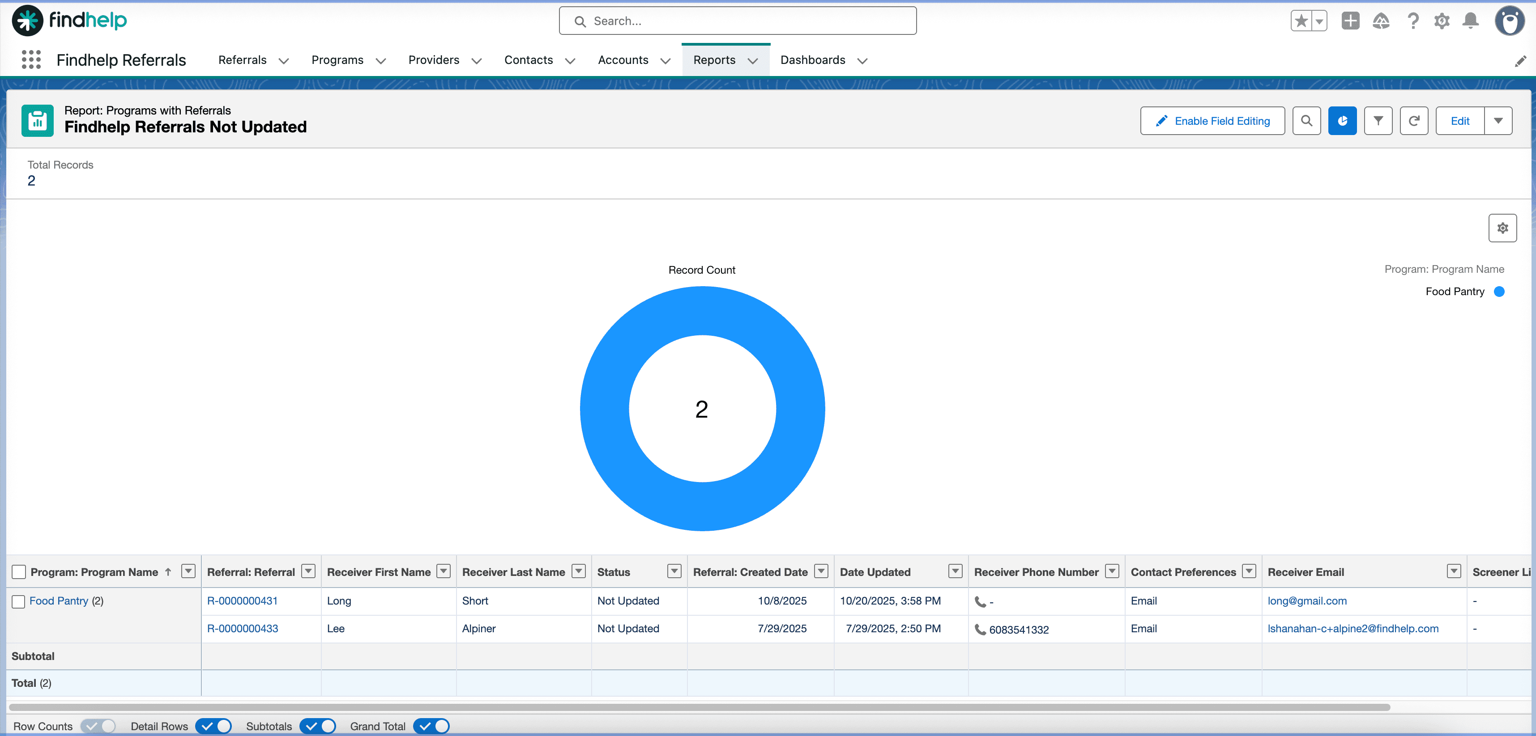Viewport: 1536px width, 736px height.
Task: Click the blue donut chart ring
Action: click(x=605, y=409)
